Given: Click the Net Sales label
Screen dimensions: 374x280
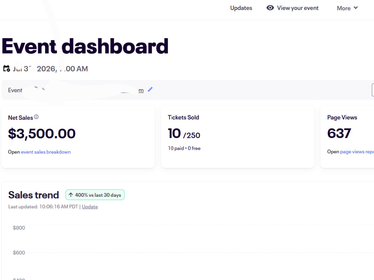Looking at the screenshot, I should pos(21,118).
